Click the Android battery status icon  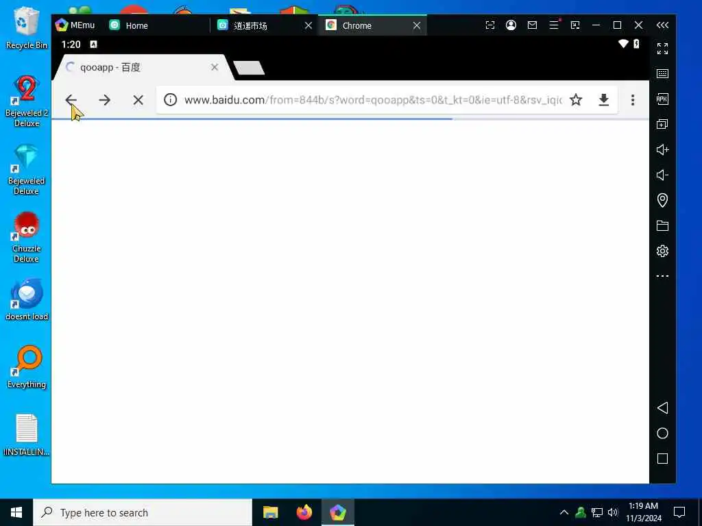click(x=636, y=44)
